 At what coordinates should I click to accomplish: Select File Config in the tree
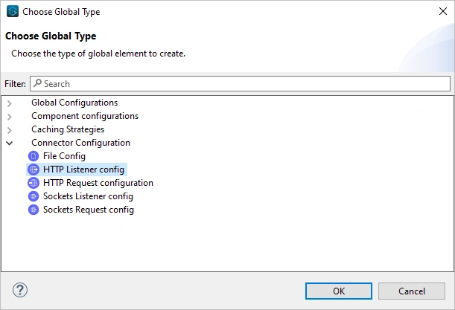click(x=64, y=156)
